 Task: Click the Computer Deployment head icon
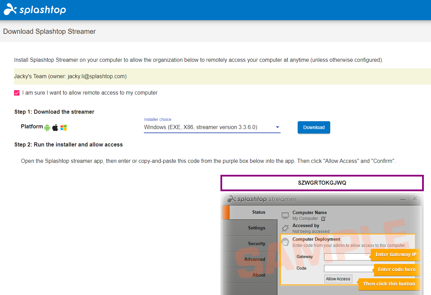(285, 241)
